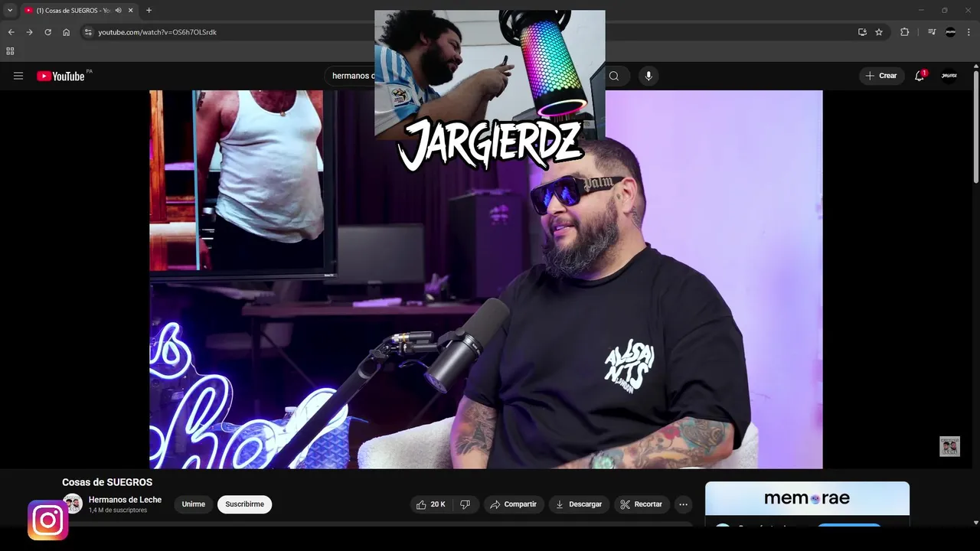
Task: Open a new browser tab
Action: pyautogui.click(x=149, y=10)
